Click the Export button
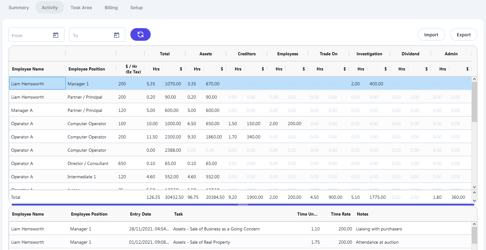Image resolution: width=486 pixels, height=250 pixels. tap(463, 35)
